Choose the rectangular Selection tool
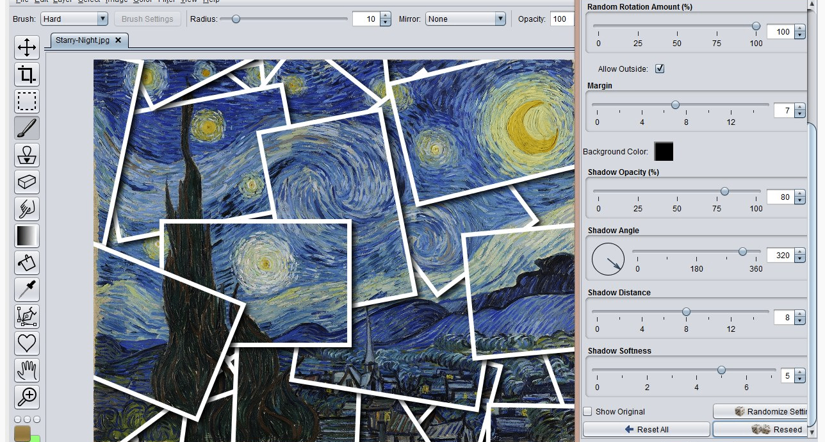The height and width of the screenshot is (442, 825). pyautogui.click(x=27, y=101)
